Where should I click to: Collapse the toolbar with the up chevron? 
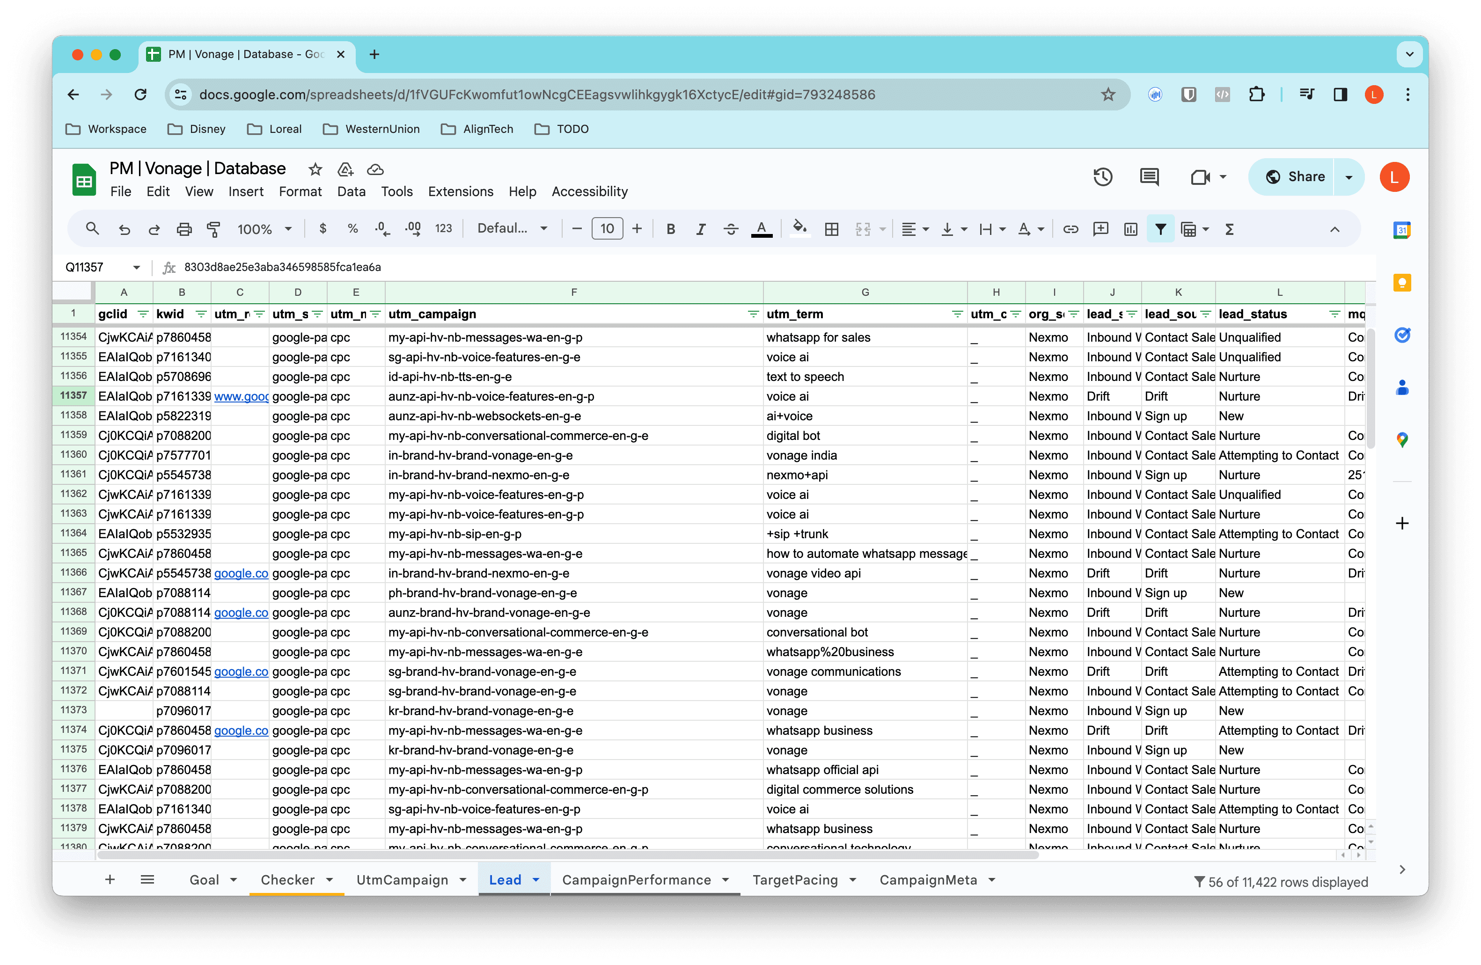pyautogui.click(x=1334, y=229)
